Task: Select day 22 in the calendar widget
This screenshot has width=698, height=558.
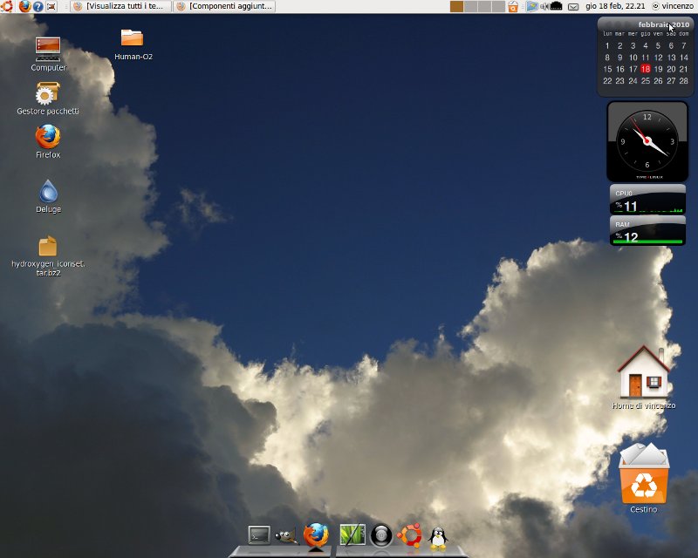Action: [x=607, y=80]
